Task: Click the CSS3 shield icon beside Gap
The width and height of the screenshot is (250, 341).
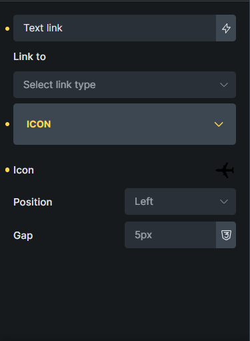Action: point(226,235)
